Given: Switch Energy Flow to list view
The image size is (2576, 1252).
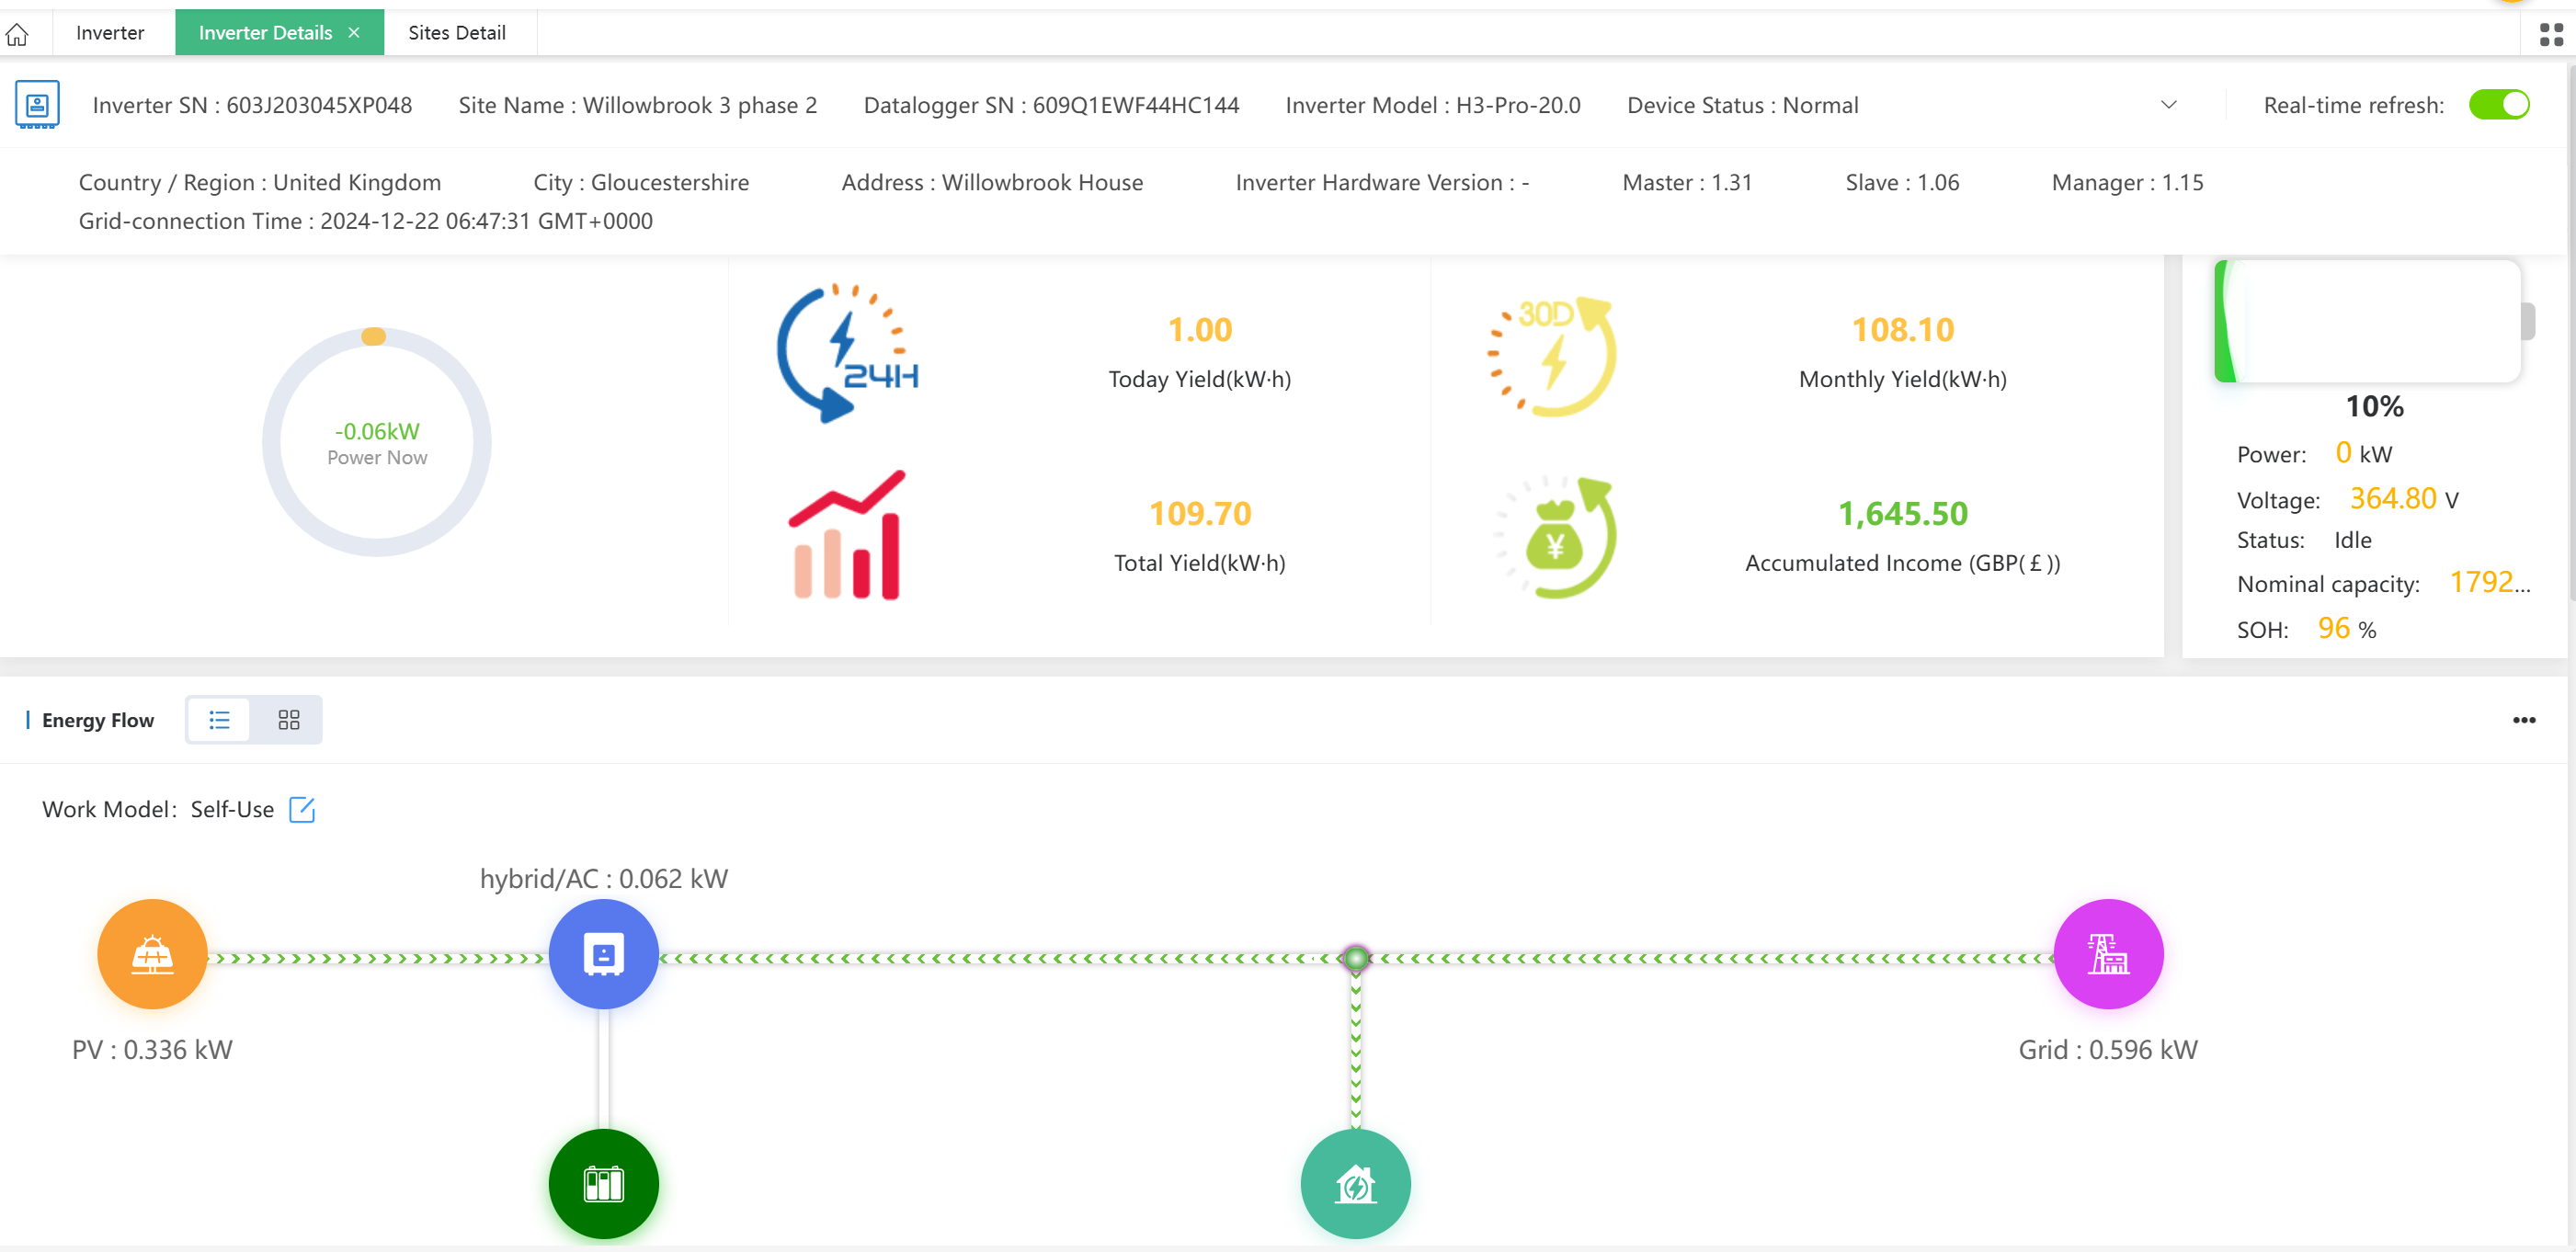Looking at the screenshot, I should point(219,720).
